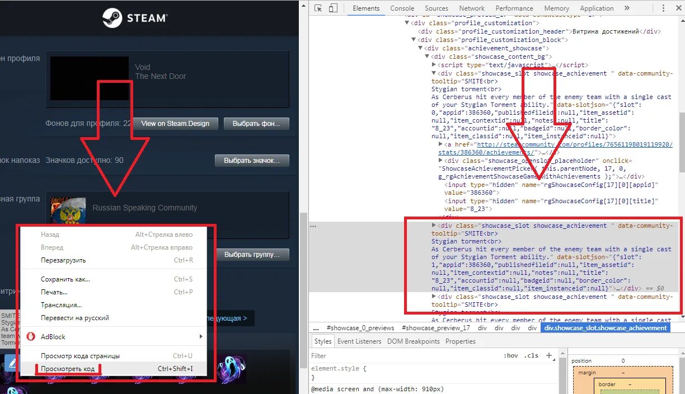Click the plus icon to add style rule

tap(549, 355)
